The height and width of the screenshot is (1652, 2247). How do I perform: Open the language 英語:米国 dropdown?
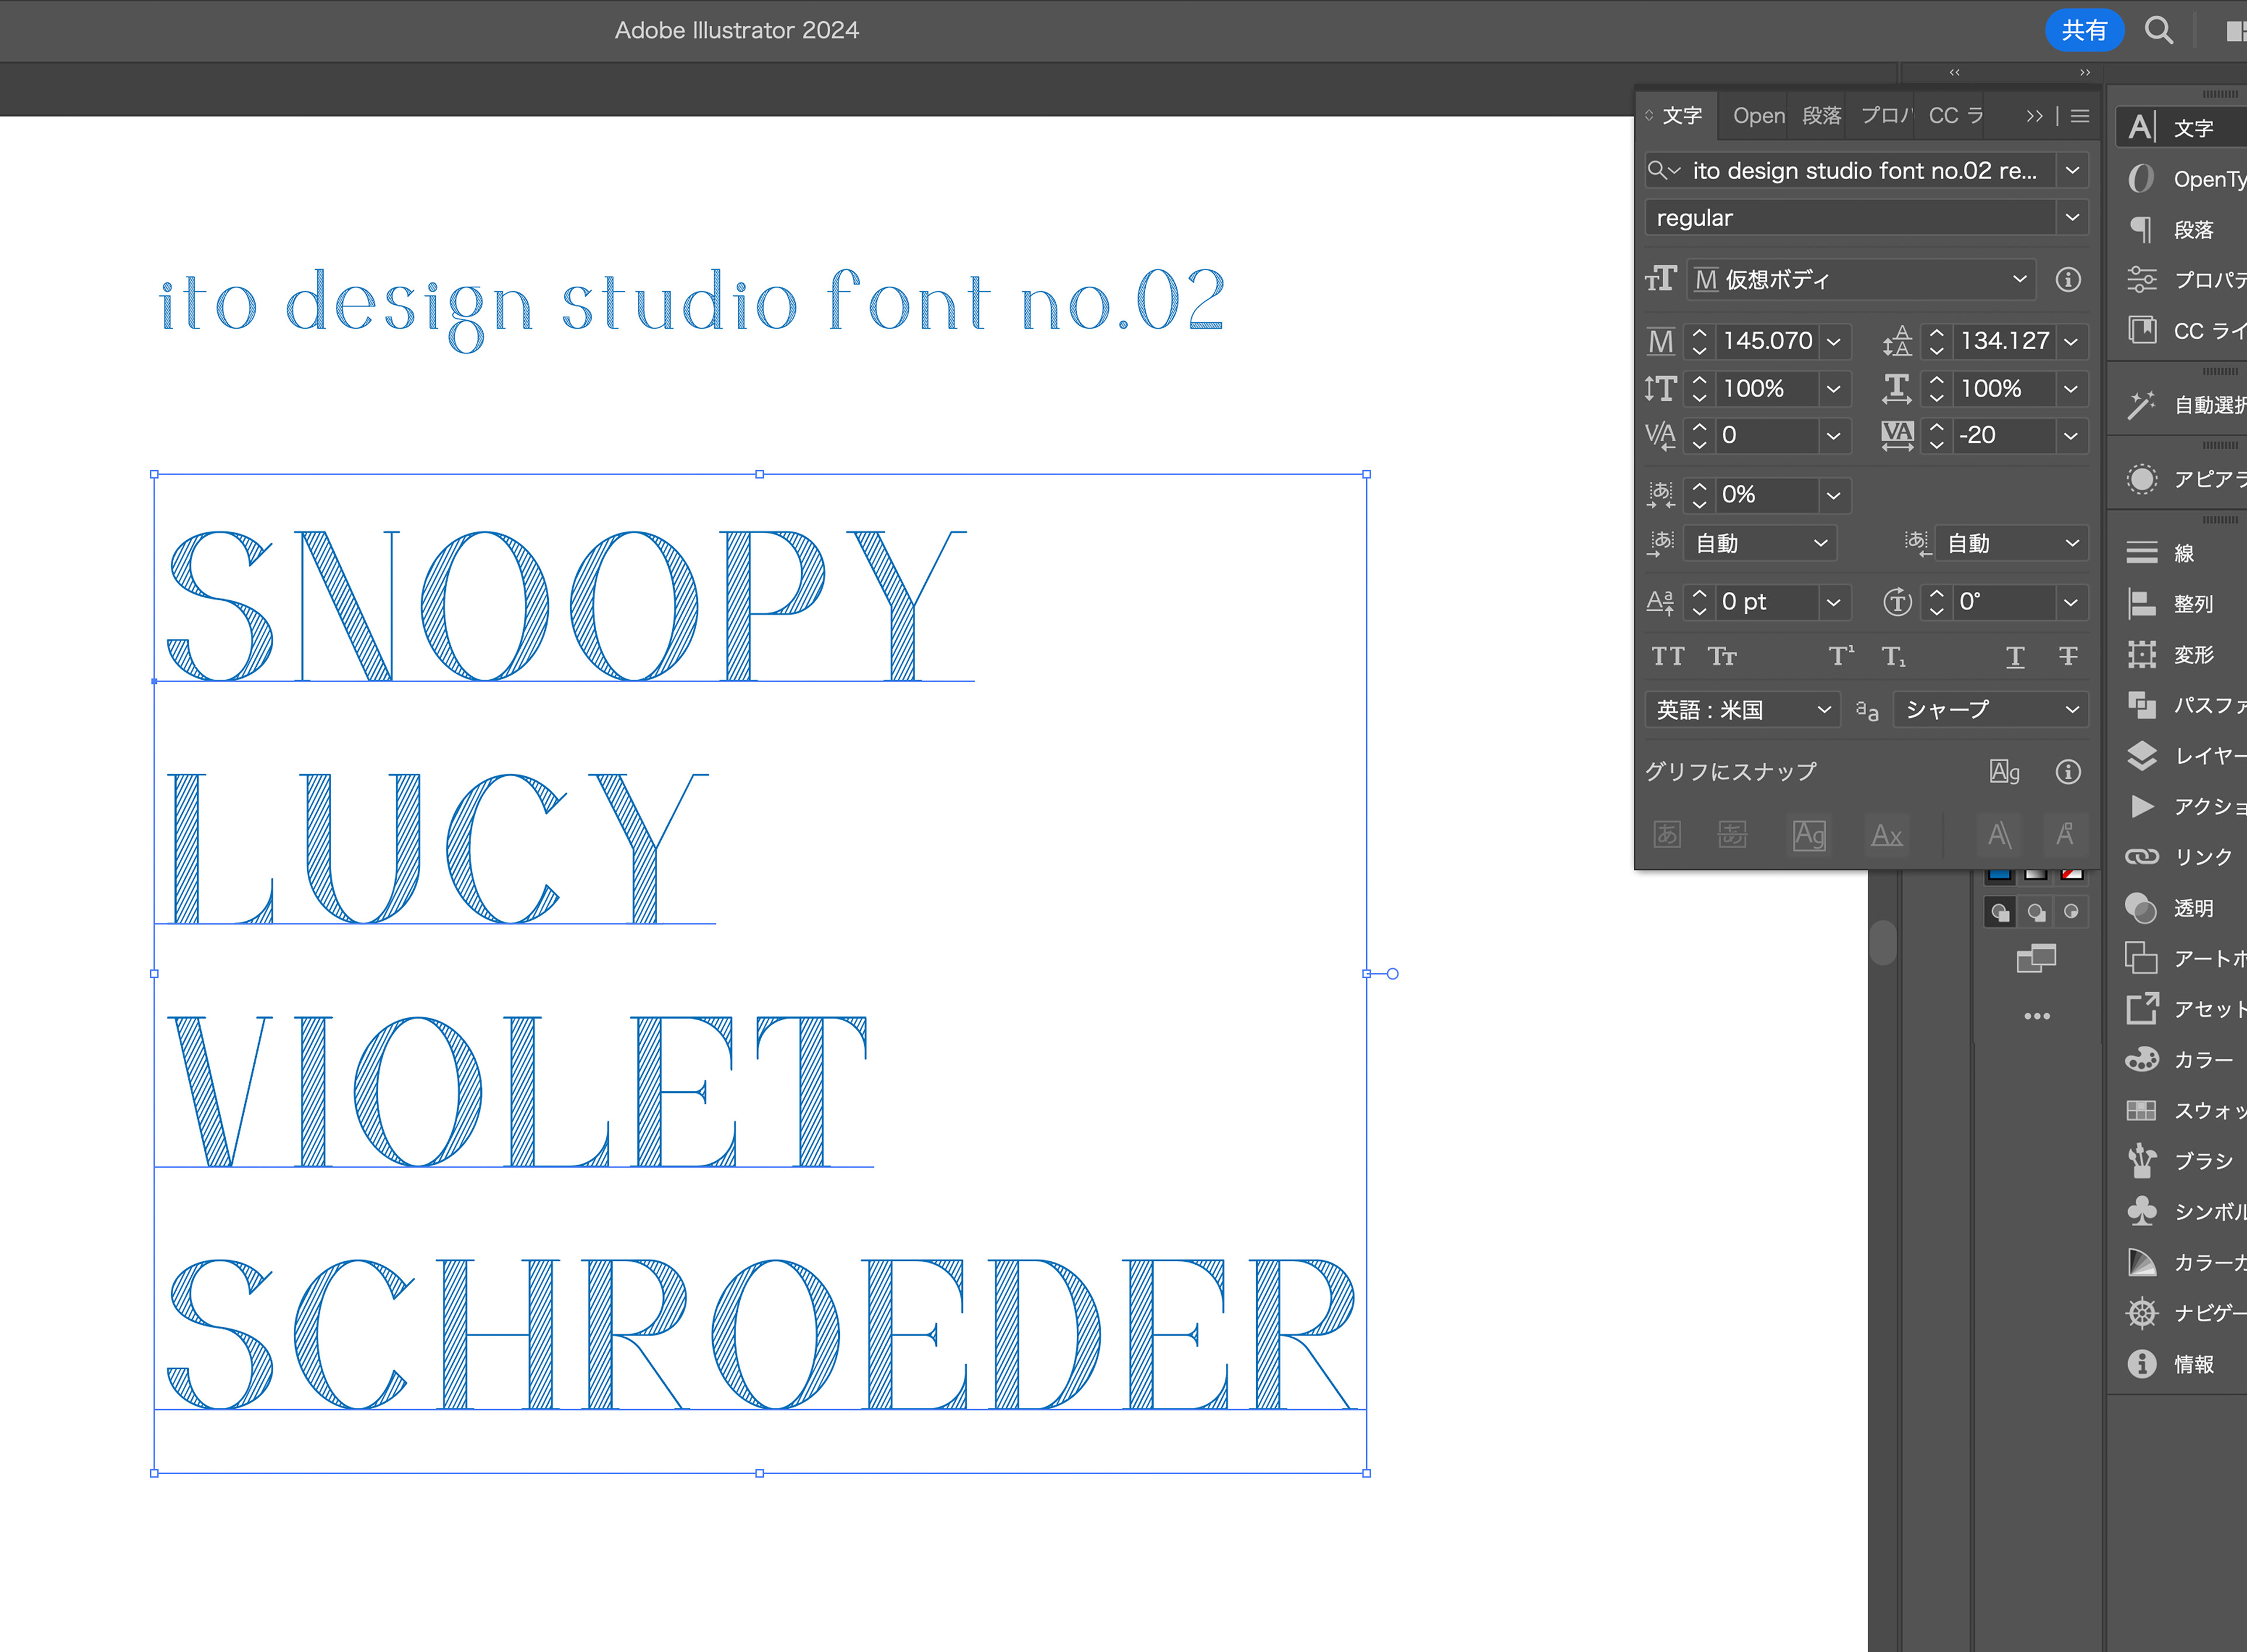(x=1741, y=710)
